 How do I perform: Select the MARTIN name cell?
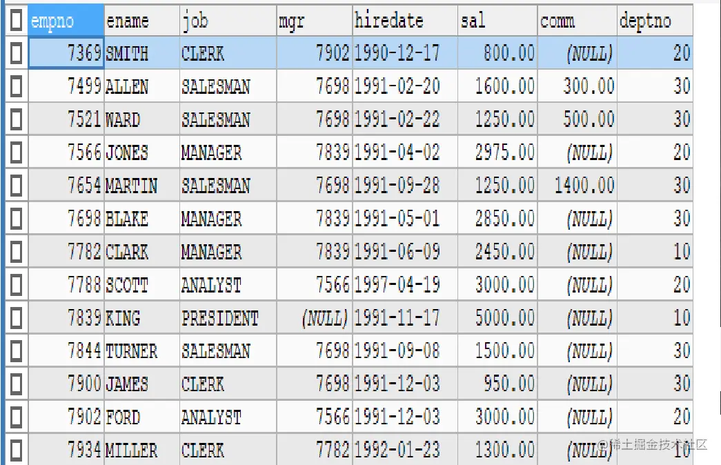[142, 186]
